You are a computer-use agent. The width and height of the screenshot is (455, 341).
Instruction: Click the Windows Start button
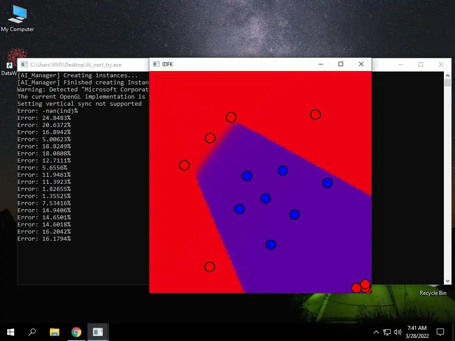(x=11, y=332)
